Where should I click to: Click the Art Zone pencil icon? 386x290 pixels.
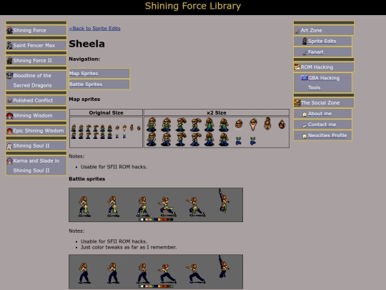[297, 31]
